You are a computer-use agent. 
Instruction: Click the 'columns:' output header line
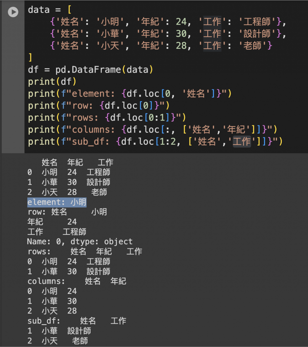[x=77, y=281]
